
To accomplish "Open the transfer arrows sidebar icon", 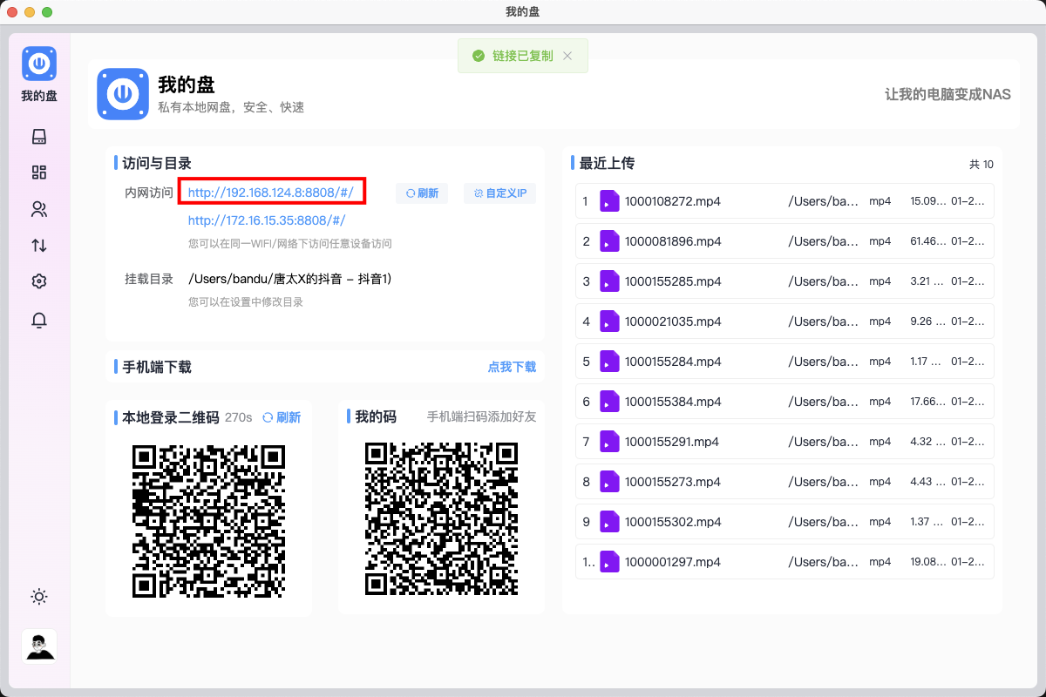I will 39,246.
